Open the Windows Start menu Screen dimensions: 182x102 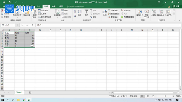coord(3,100)
